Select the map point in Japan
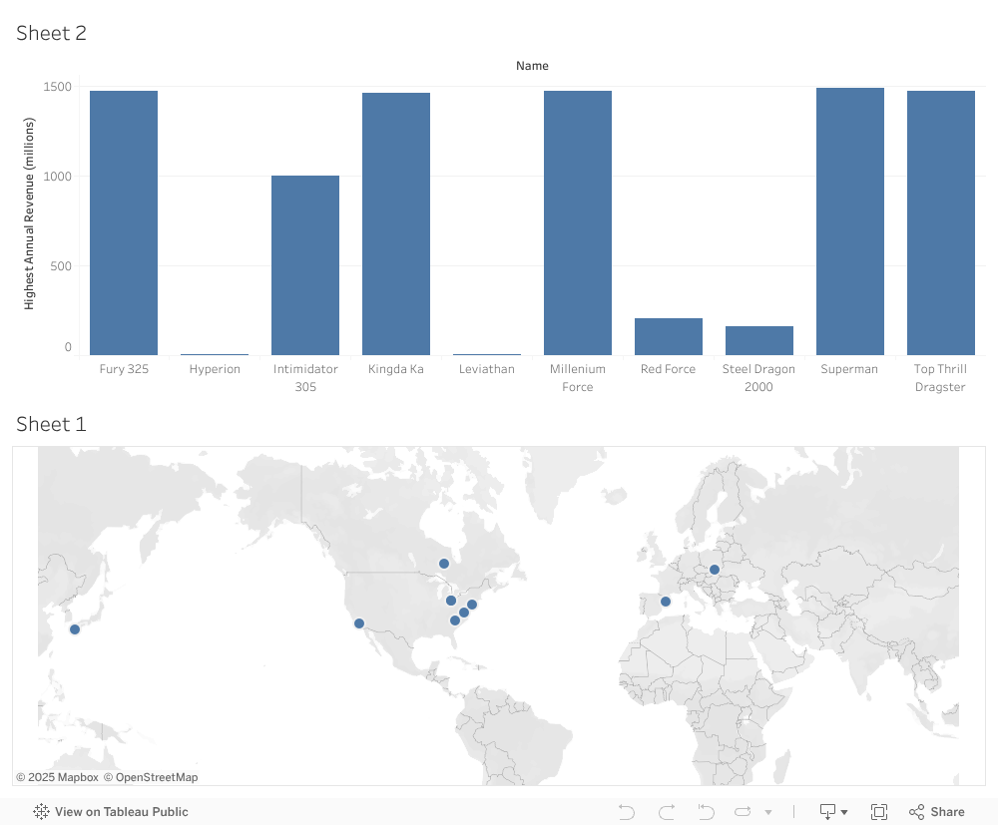Image resolution: width=998 pixels, height=825 pixels. [x=75, y=629]
